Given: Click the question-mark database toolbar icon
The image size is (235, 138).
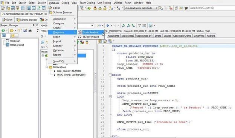Looking at the screenshot, I should click(105, 8).
